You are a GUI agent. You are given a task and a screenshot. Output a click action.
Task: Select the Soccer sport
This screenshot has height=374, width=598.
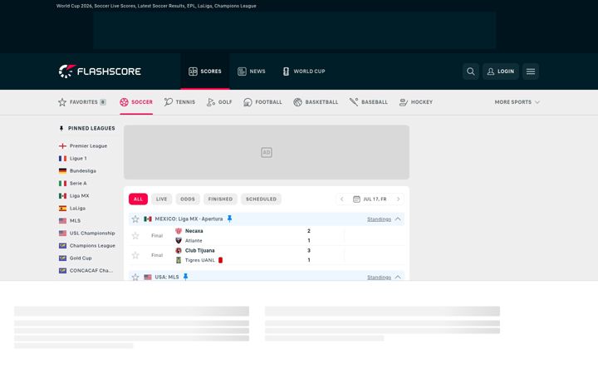point(136,102)
